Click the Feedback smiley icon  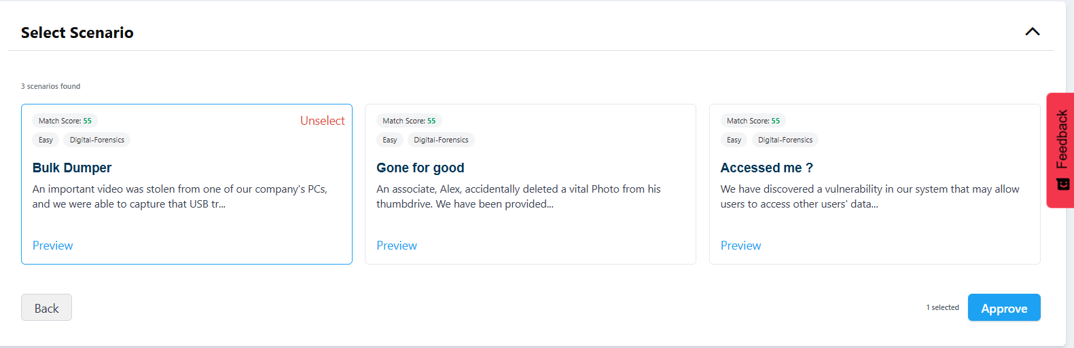click(x=1063, y=184)
